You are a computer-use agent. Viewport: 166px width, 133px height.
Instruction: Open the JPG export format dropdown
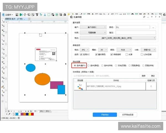(x=85, y=50)
